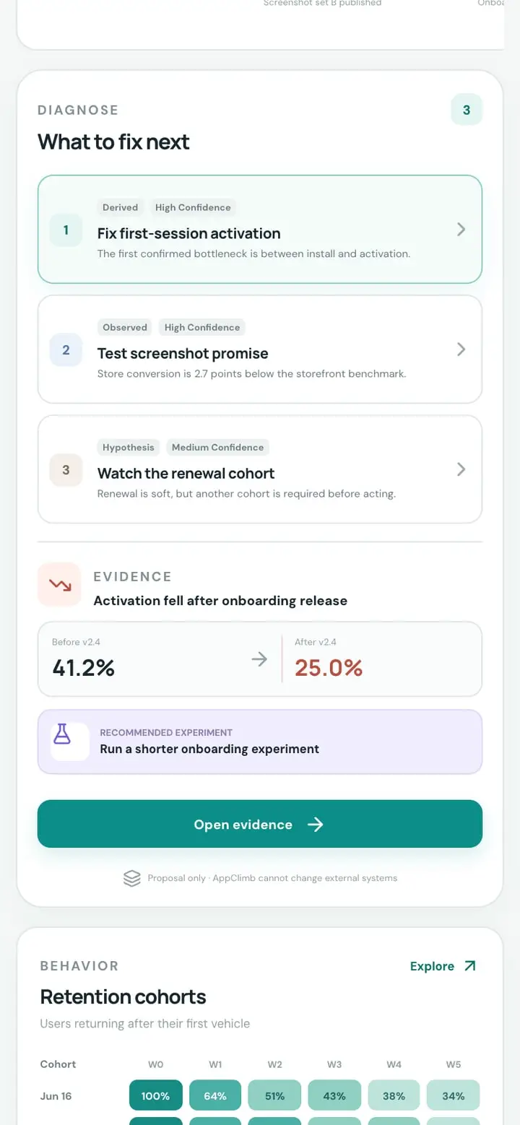Expand Fix first-session activation chevron
520x1125 pixels.
click(461, 230)
